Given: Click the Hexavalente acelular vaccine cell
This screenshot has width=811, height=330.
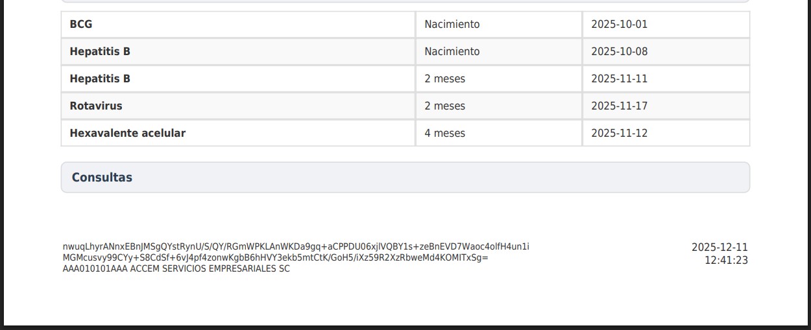Looking at the screenshot, I should click(128, 134).
